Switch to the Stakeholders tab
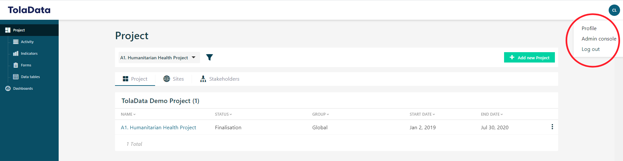The image size is (623, 161). 220,79
